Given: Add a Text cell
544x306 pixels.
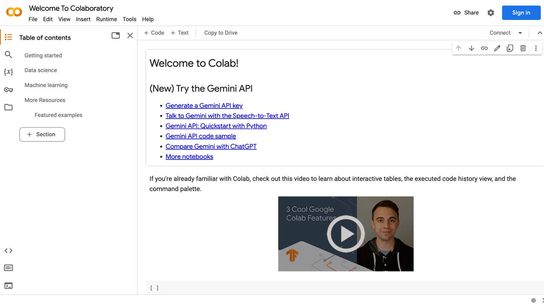Looking at the screenshot, I should click(x=180, y=33).
